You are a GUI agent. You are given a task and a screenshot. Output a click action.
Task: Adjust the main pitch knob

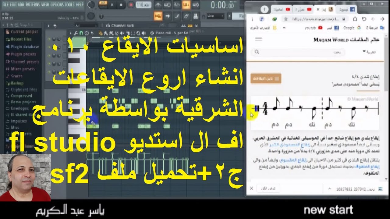click(91, 16)
